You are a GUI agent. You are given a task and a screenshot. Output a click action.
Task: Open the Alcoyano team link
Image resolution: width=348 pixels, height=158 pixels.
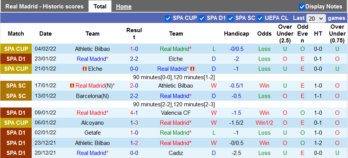[x=92, y=123]
